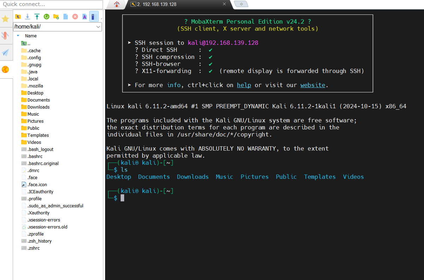Click the kali@192.168.139.128 text in the banner
The image size is (424, 280).
(x=223, y=43)
